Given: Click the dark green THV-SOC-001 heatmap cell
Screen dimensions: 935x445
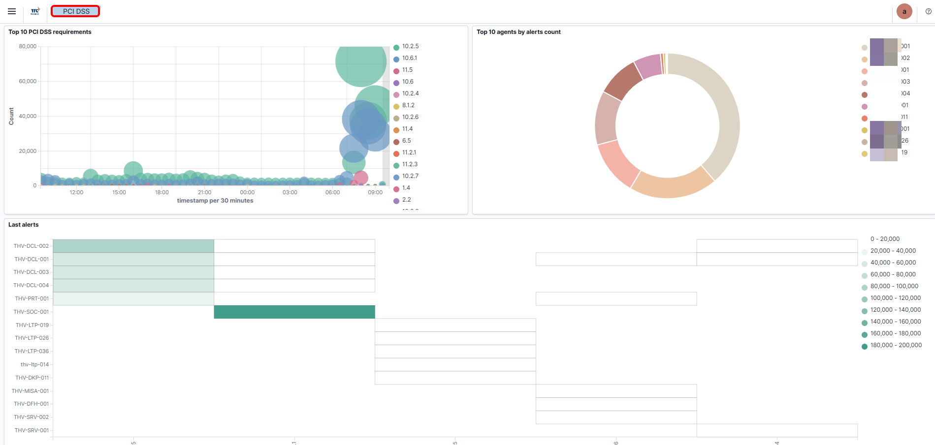Looking at the screenshot, I should pos(294,312).
